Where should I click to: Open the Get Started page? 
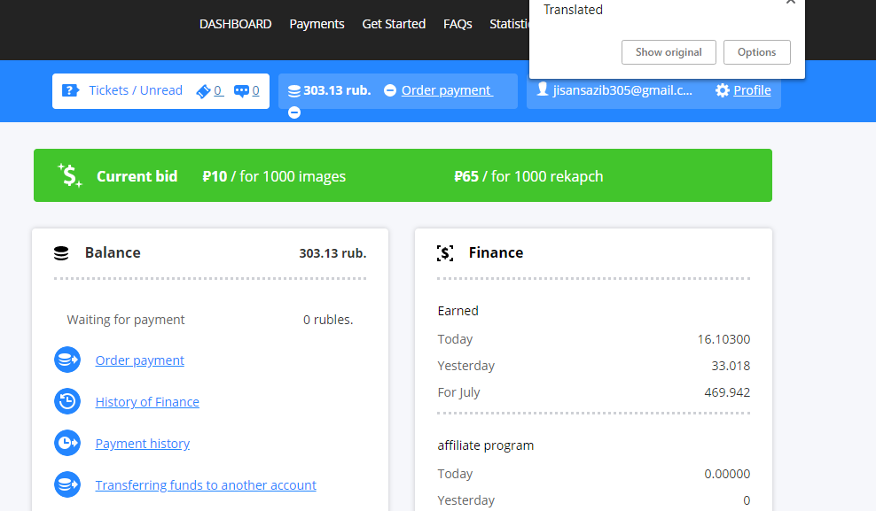[394, 24]
